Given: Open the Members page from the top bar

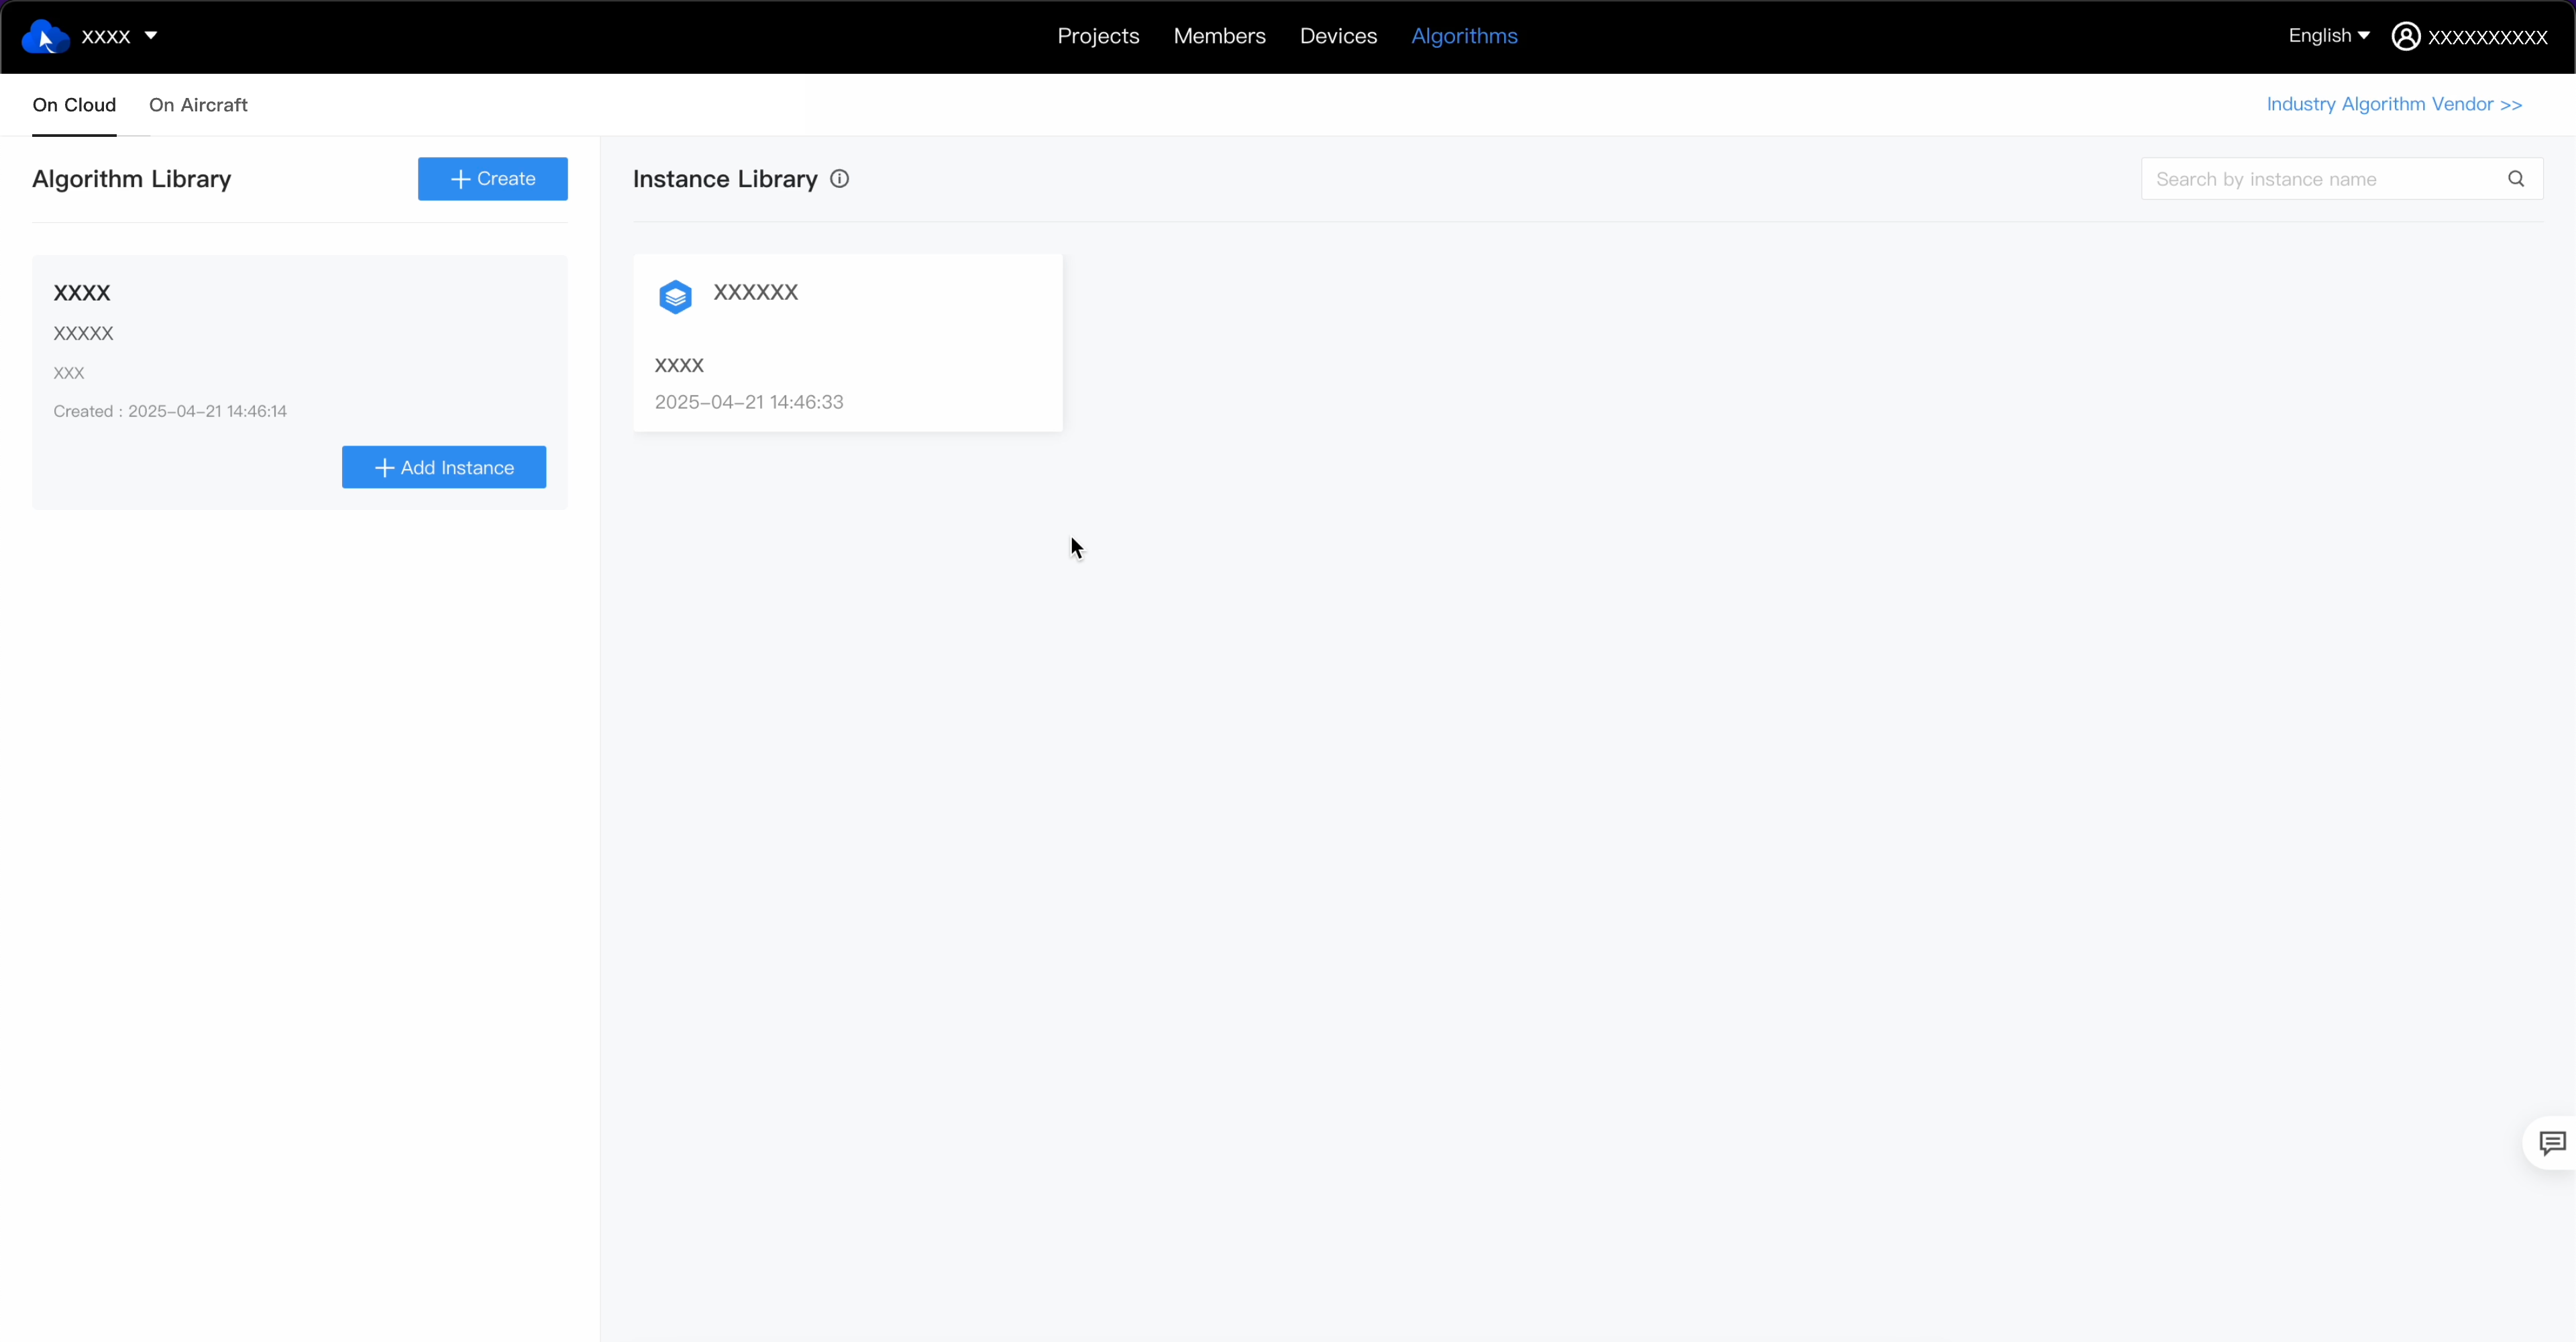Looking at the screenshot, I should click(x=1219, y=36).
